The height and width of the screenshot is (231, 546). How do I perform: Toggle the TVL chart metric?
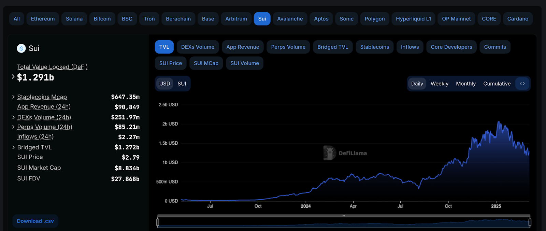pos(164,47)
